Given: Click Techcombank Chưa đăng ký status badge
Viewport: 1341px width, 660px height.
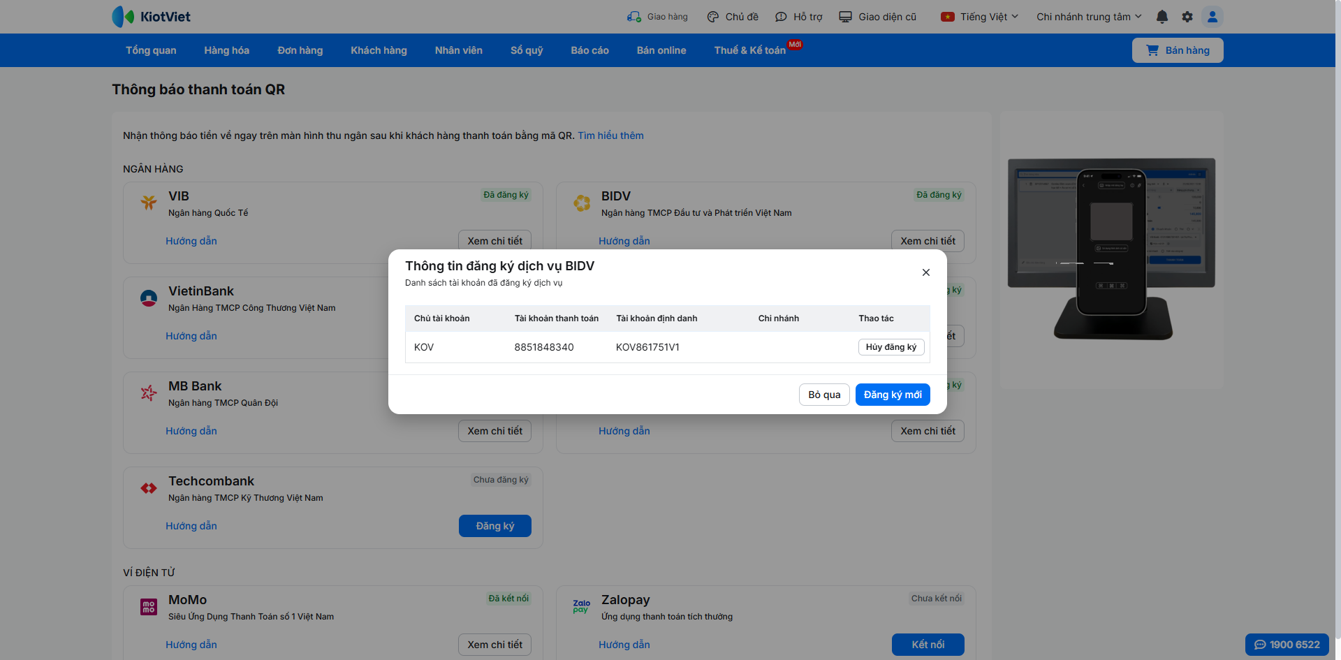Looking at the screenshot, I should (x=501, y=480).
